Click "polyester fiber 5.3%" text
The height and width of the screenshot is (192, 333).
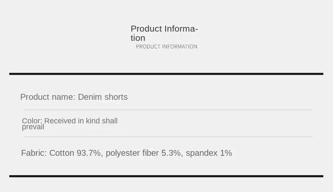[x=144, y=153]
